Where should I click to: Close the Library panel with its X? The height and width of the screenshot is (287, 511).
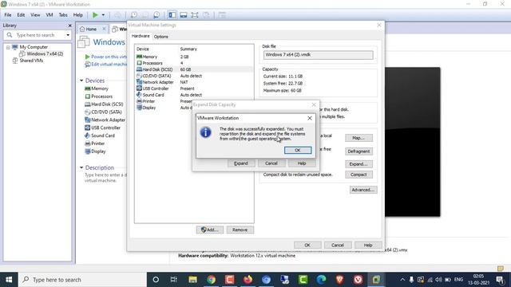tap(69, 26)
